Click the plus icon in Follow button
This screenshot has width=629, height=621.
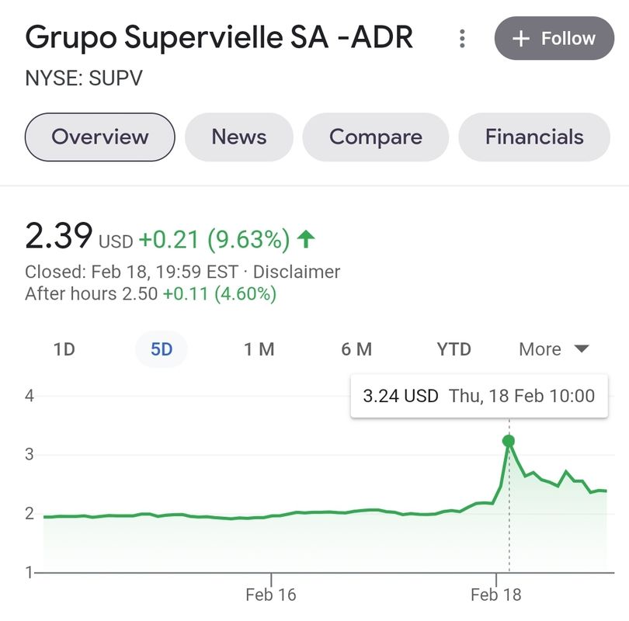click(521, 39)
